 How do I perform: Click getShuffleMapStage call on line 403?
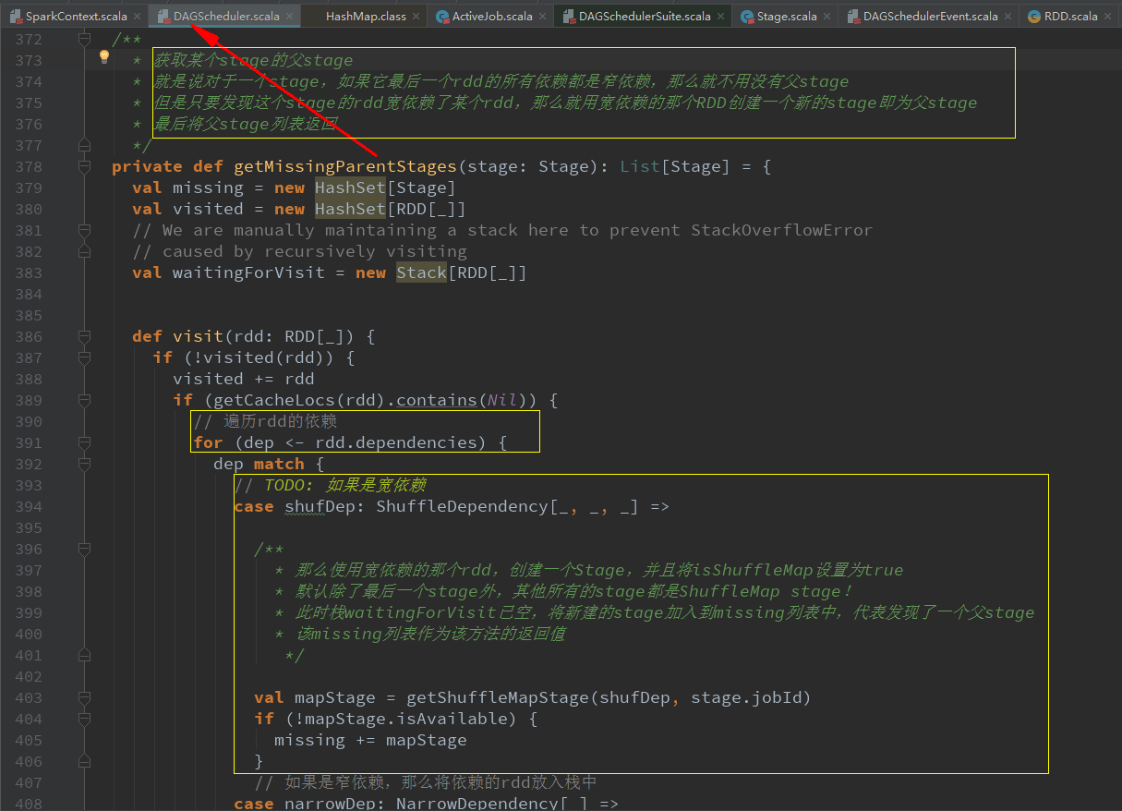(x=498, y=697)
